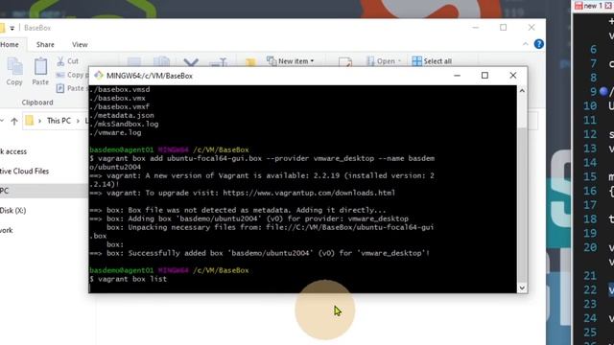Close the MINGW64 terminal window
This screenshot has width=614, height=345.
coord(513,75)
